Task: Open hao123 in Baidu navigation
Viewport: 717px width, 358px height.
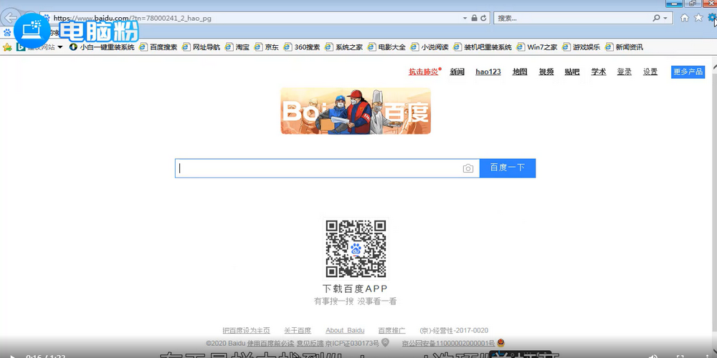Action: [488, 72]
